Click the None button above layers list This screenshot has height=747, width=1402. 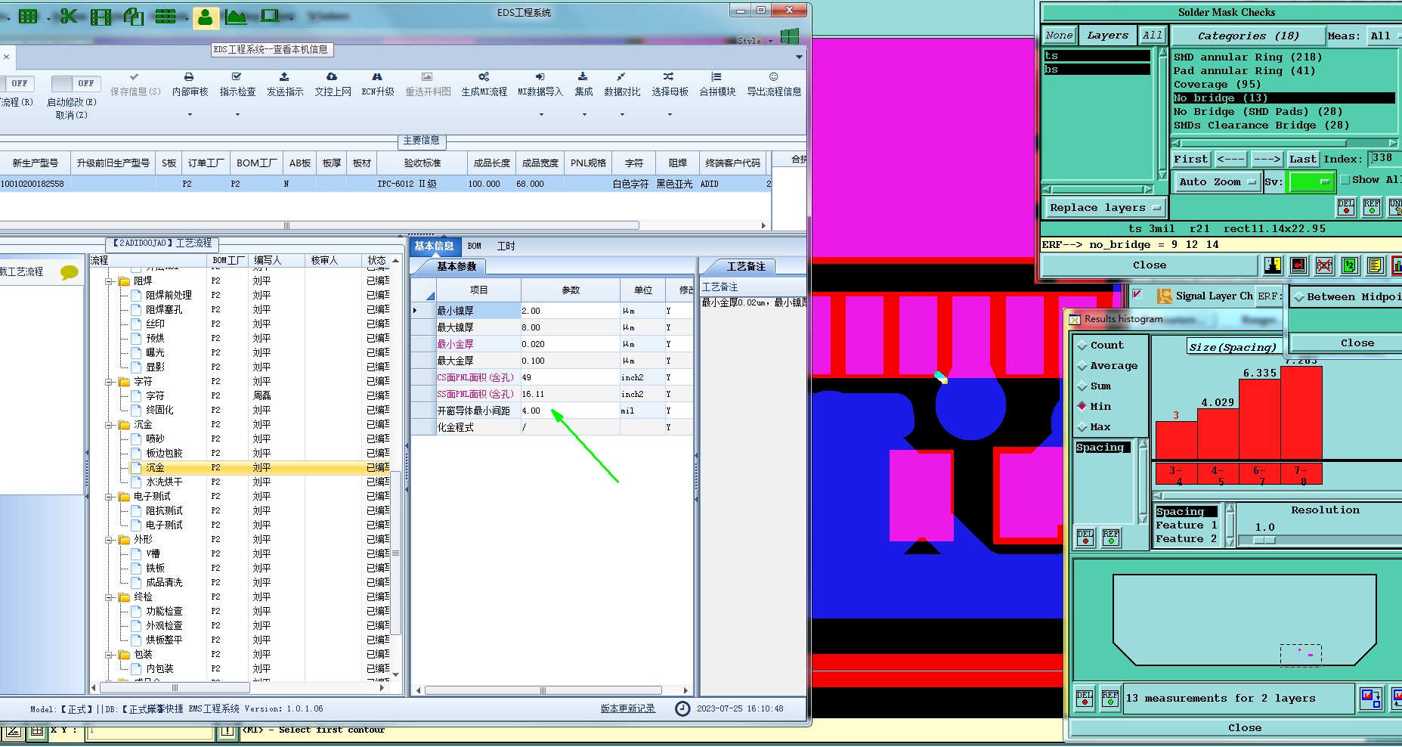click(1059, 36)
